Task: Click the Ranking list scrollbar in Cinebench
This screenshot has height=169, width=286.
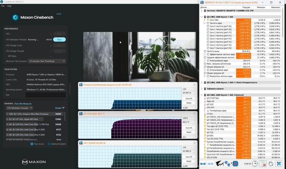Action: click(x=65, y=117)
